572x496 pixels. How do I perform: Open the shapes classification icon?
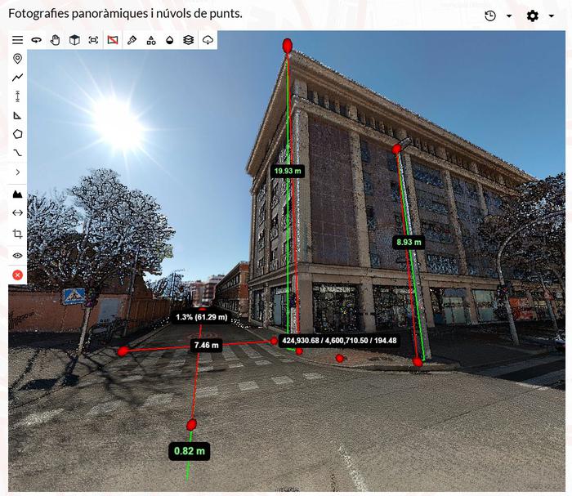tap(151, 40)
